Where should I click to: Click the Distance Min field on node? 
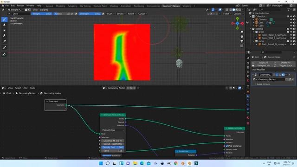tap(113, 141)
